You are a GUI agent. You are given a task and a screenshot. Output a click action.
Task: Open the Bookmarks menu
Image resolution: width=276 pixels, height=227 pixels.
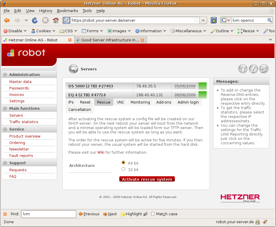[68, 11]
